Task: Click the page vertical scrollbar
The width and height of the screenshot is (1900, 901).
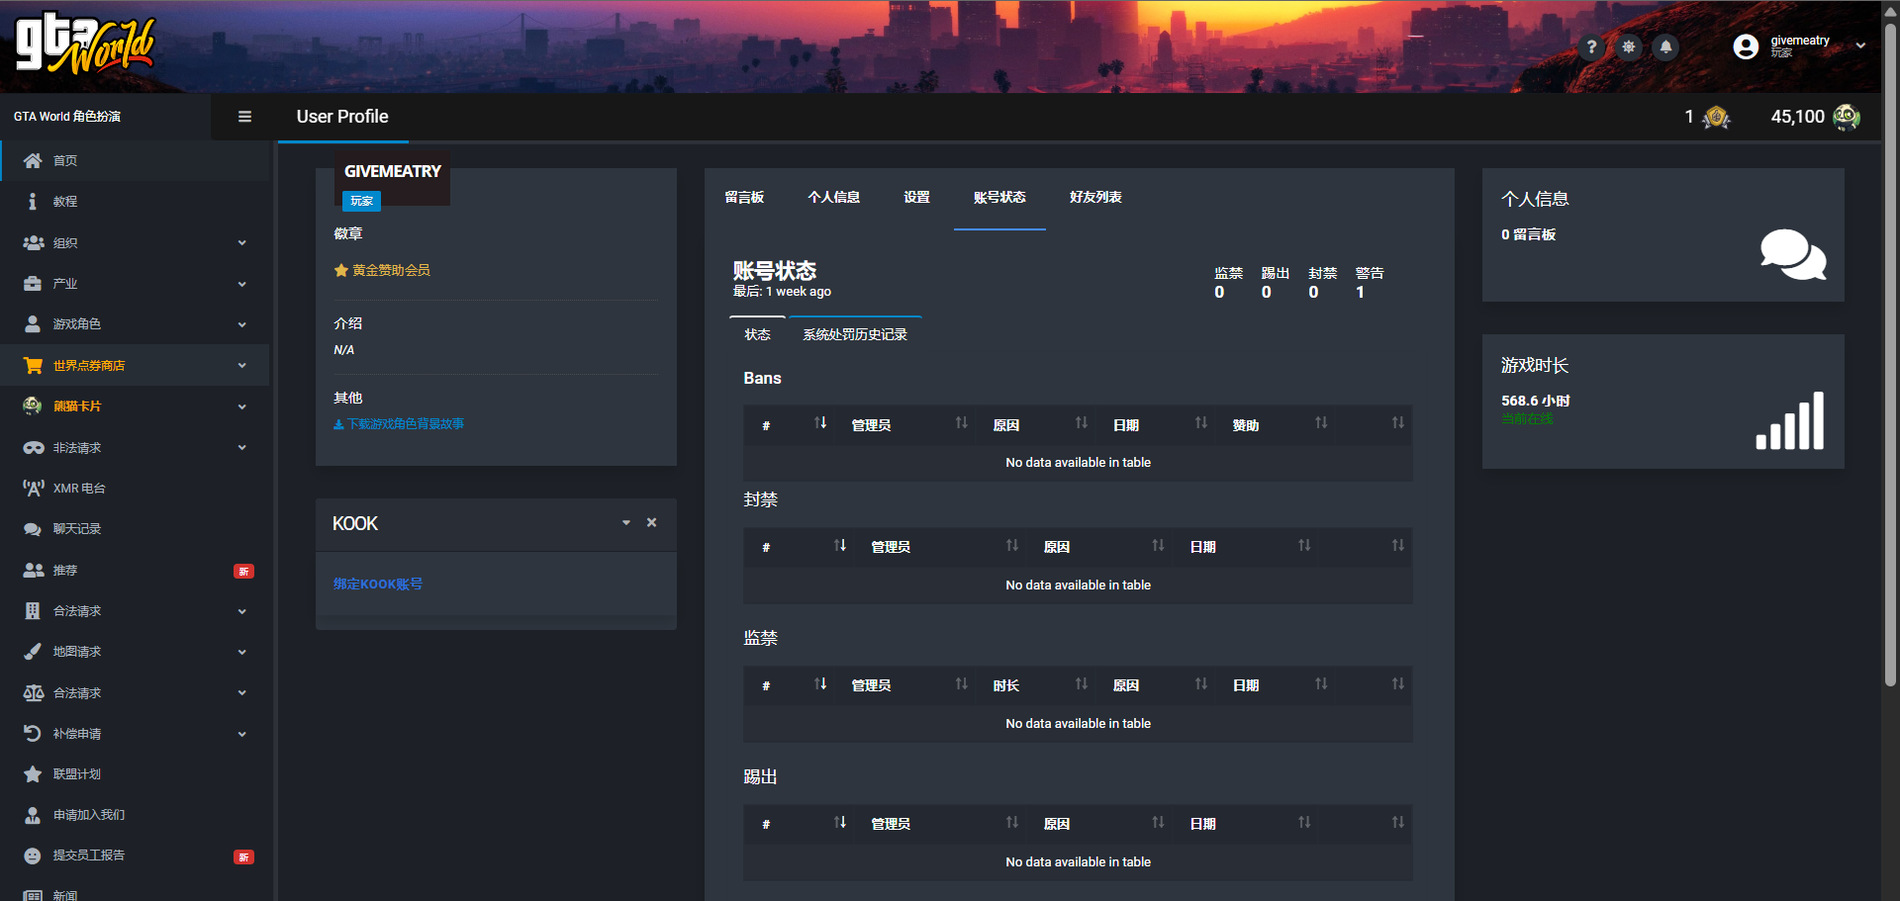Action: 1890,356
